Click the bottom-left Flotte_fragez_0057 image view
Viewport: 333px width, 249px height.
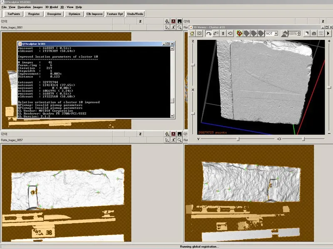(x=67, y=193)
